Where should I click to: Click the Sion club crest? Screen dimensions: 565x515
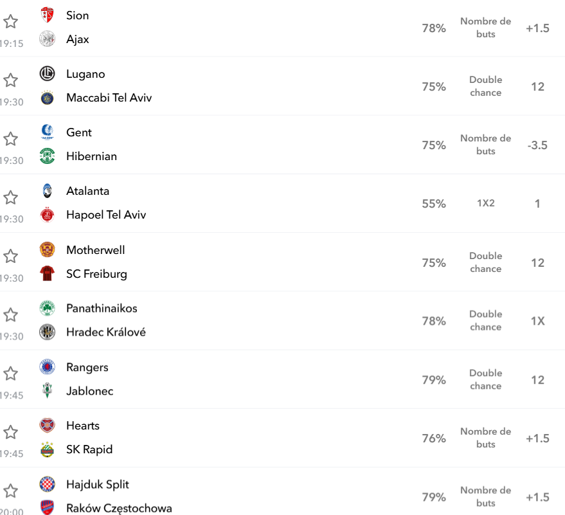coord(47,15)
